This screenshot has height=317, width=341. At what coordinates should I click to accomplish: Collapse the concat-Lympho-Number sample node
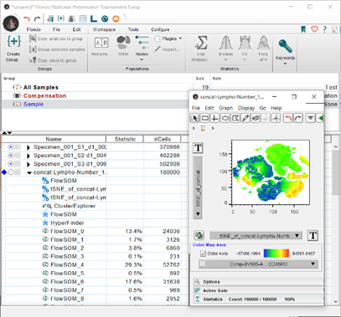(x=29, y=172)
